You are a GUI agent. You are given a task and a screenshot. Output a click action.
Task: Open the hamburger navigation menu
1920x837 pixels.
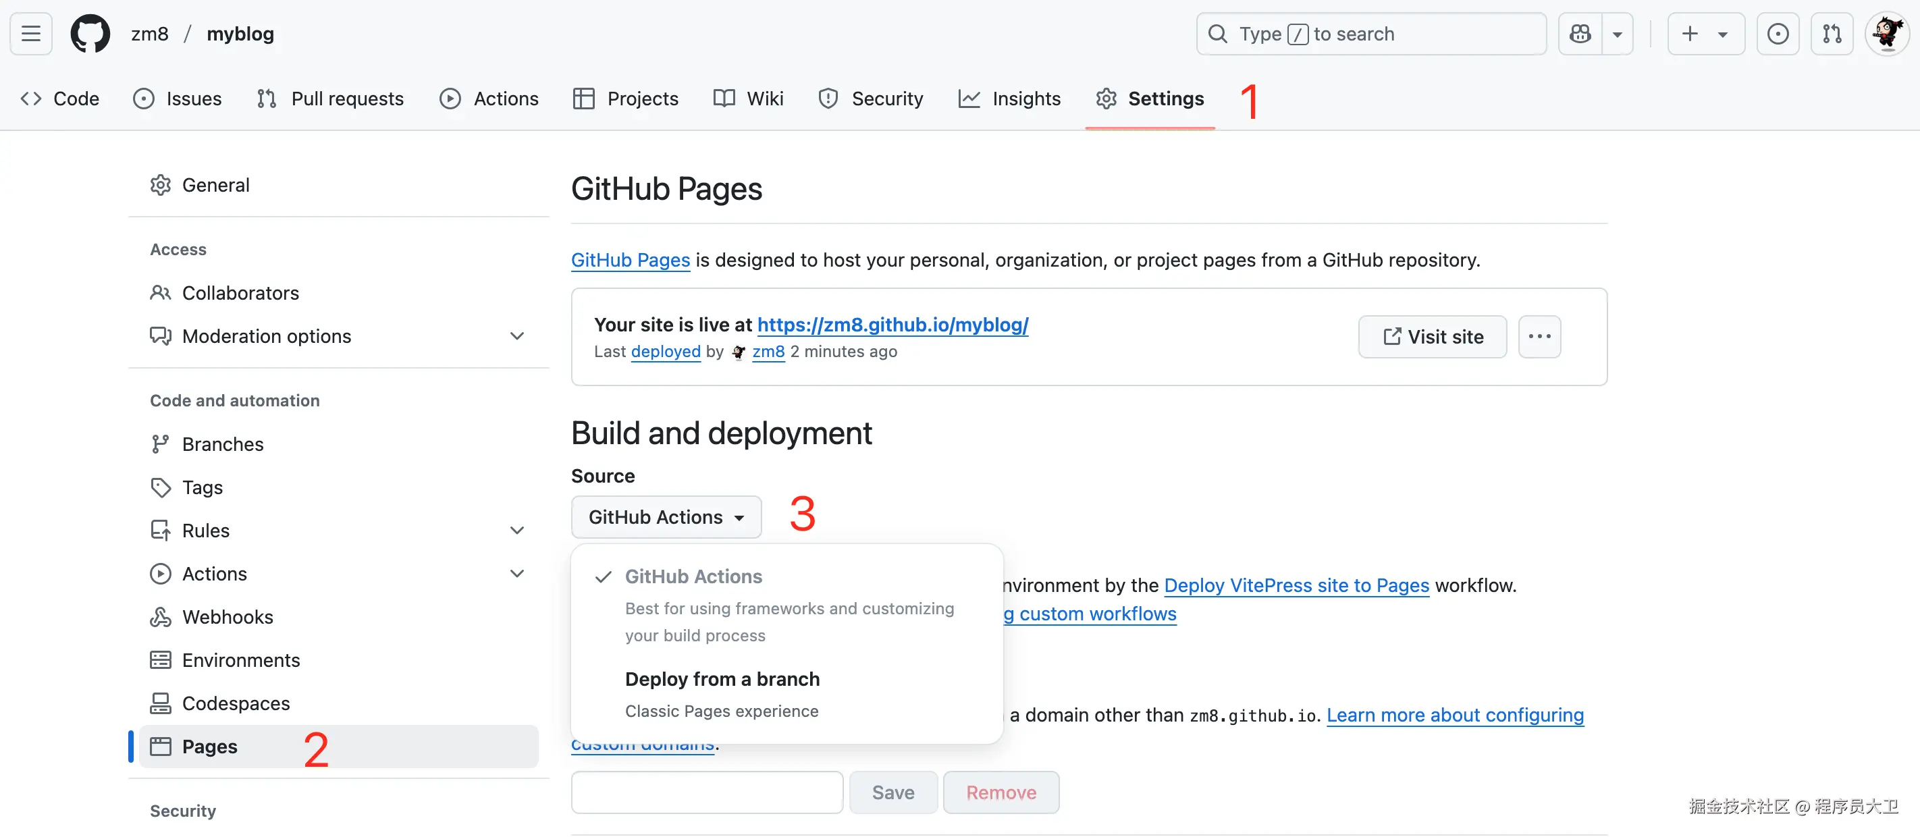coord(30,34)
